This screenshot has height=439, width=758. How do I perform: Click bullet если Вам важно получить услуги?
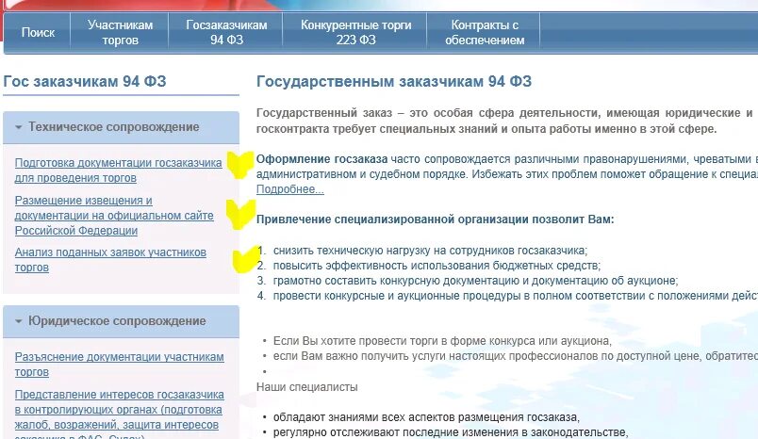click(516, 356)
